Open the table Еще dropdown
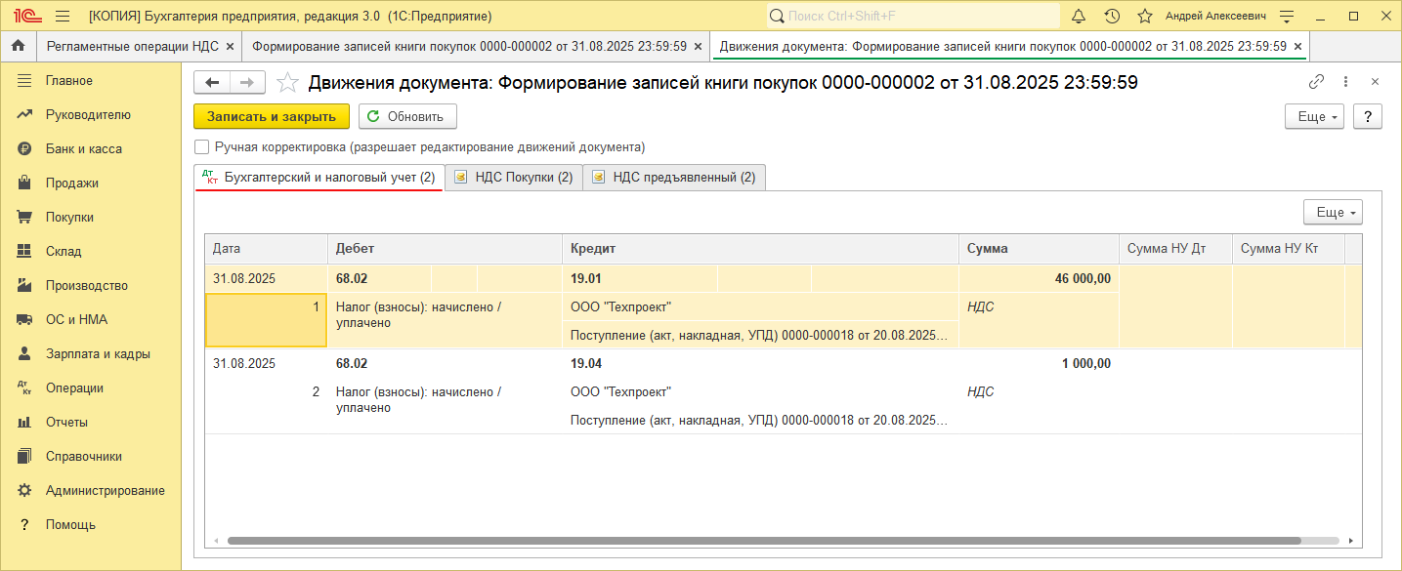Image resolution: width=1402 pixels, height=571 pixels. point(1333,212)
